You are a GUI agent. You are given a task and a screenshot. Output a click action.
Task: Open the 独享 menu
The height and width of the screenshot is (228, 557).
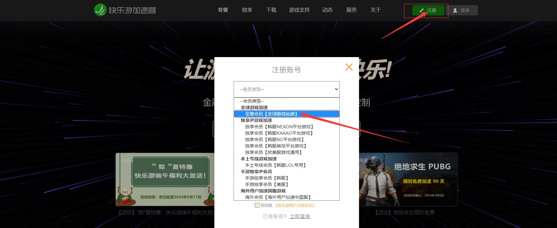(247, 10)
